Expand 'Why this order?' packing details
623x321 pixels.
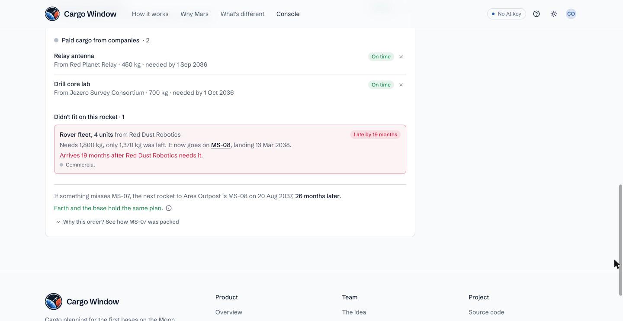coord(117,221)
